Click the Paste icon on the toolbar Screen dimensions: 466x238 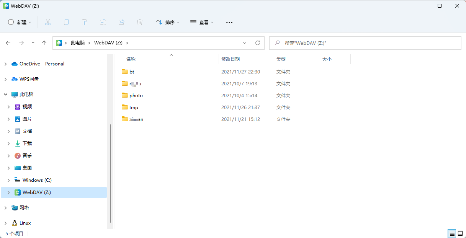(x=84, y=22)
